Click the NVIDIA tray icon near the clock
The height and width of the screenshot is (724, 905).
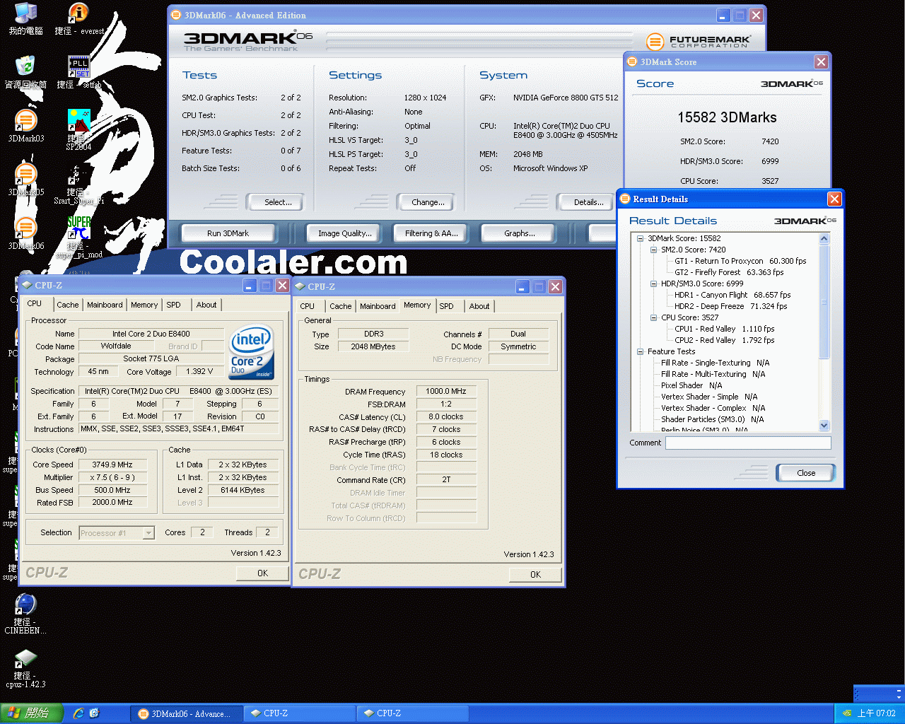(x=846, y=713)
